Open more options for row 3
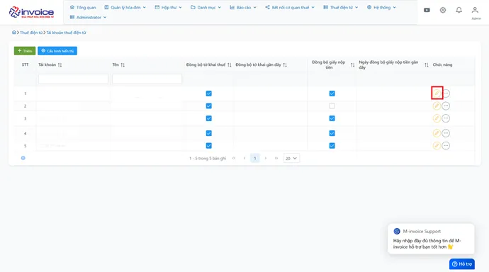This screenshot has height=272, width=489. tap(446, 118)
